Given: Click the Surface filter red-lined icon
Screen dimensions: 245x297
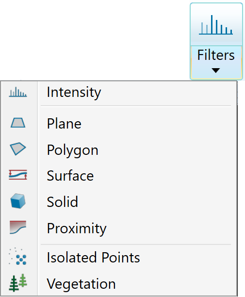Looking at the screenshot, I should 18,175.
